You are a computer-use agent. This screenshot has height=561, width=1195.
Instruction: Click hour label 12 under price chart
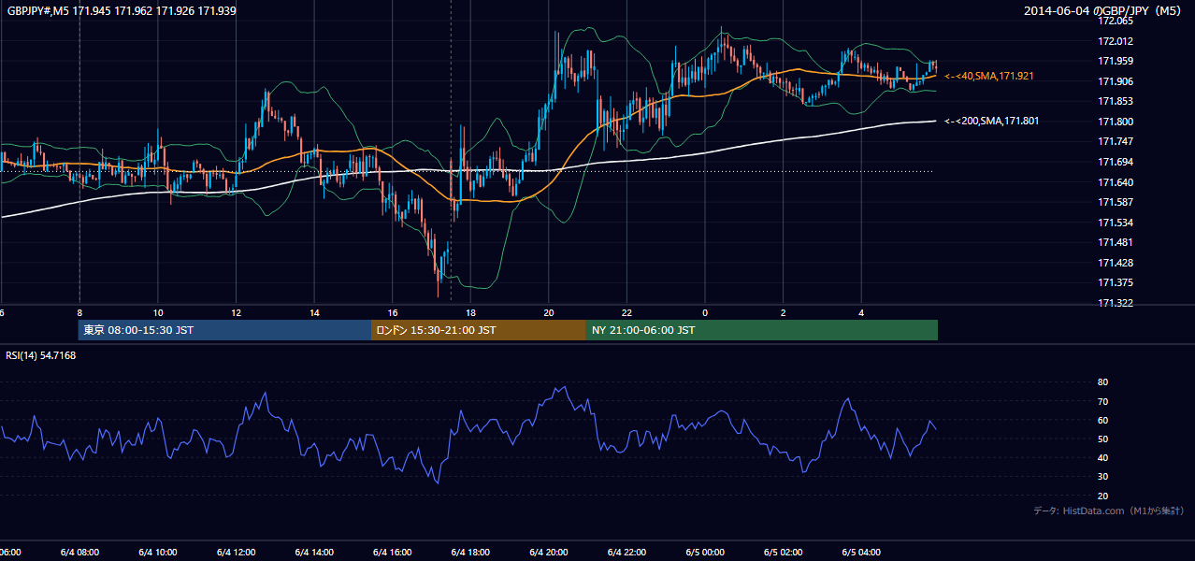click(236, 312)
